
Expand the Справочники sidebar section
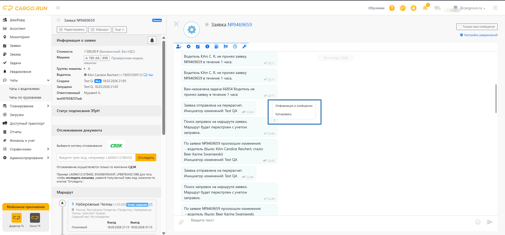coord(48,149)
